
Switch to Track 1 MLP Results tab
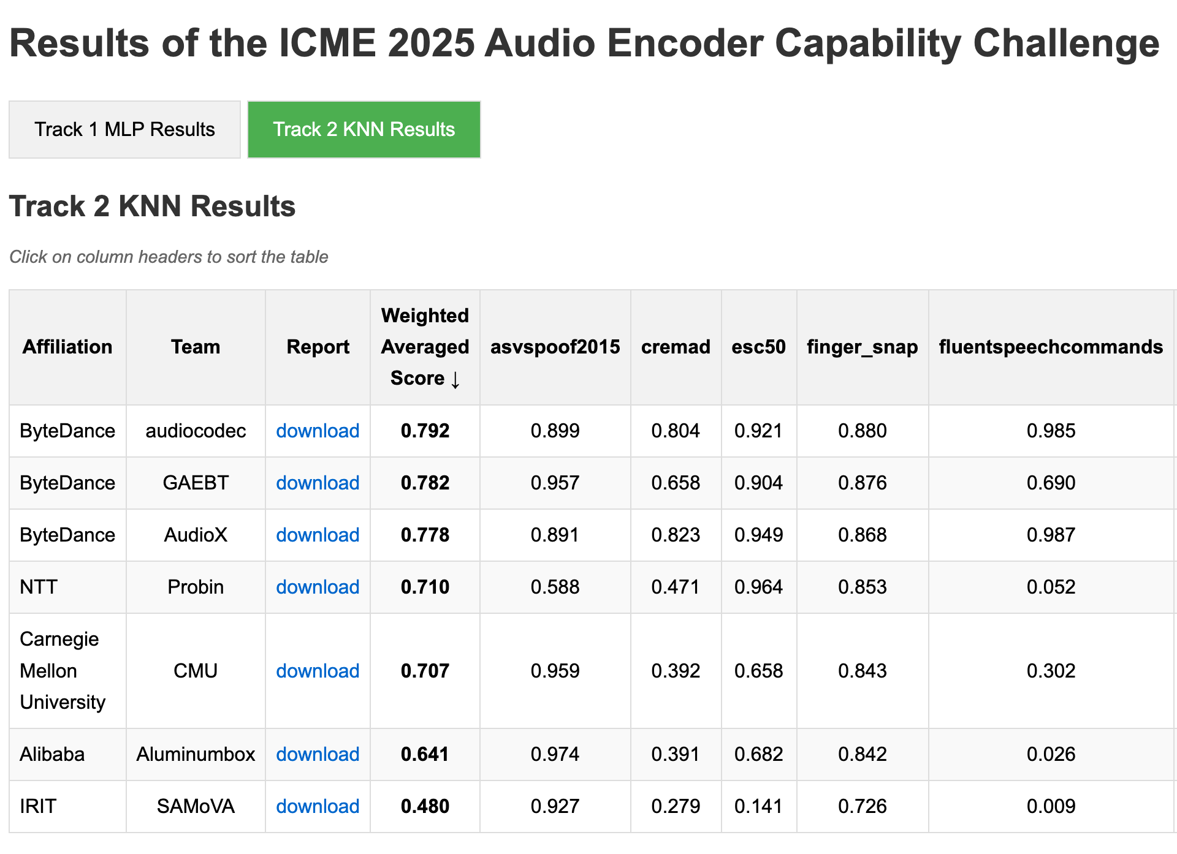[x=124, y=129]
